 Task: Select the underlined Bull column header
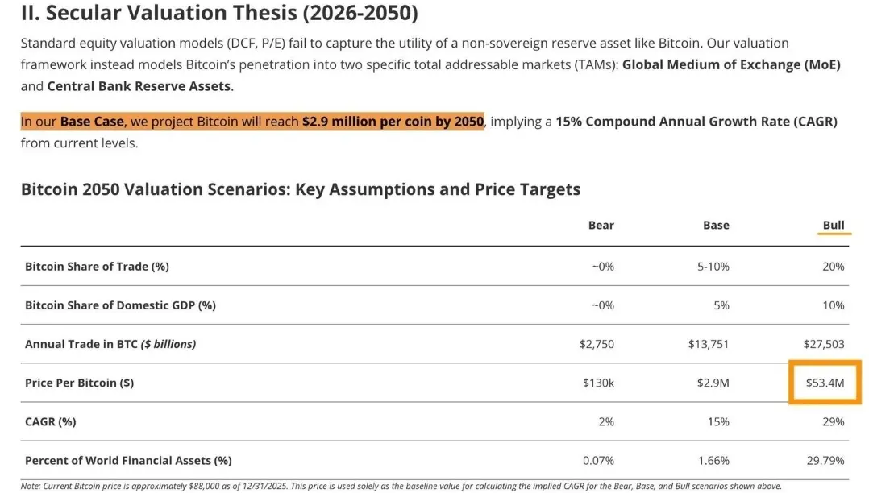point(834,226)
